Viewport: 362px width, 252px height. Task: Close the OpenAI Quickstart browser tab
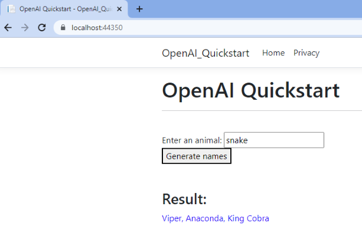pyautogui.click(x=119, y=9)
